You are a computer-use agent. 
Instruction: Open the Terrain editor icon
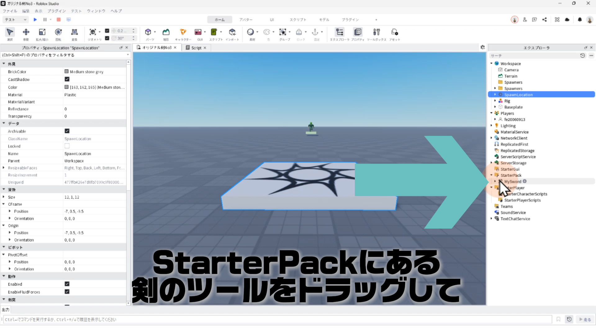point(166,32)
